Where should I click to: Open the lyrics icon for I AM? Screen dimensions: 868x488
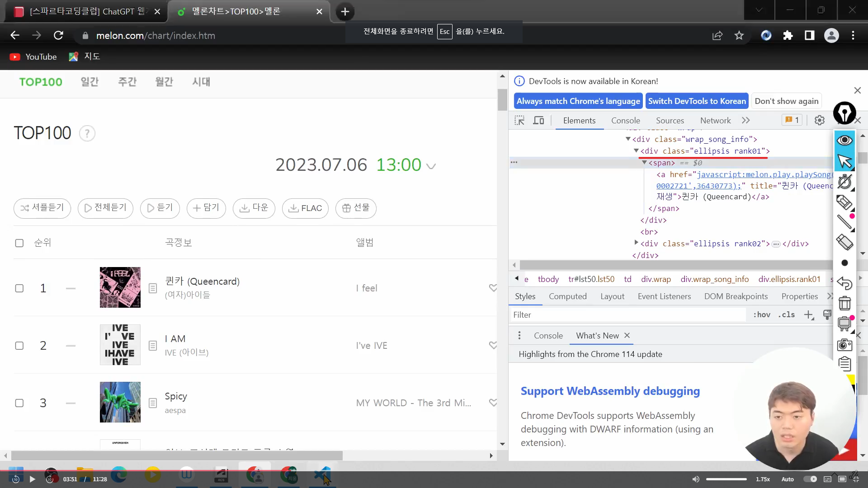pos(153,346)
